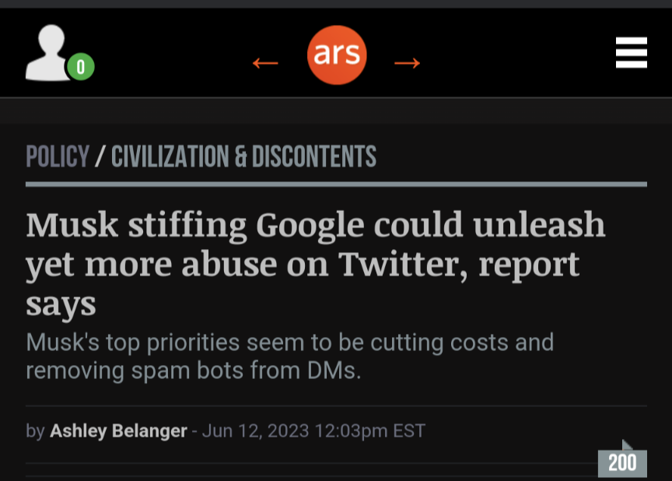Open the hamburger navigation menu

[x=631, y=53]
